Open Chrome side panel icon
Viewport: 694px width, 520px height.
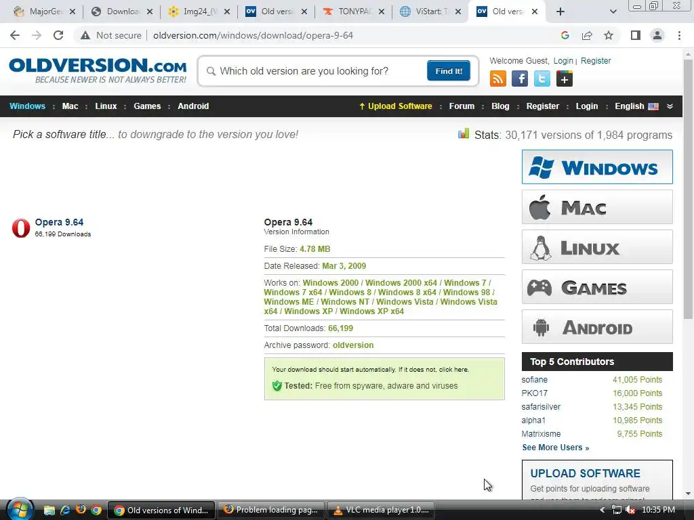click(636, 35)
